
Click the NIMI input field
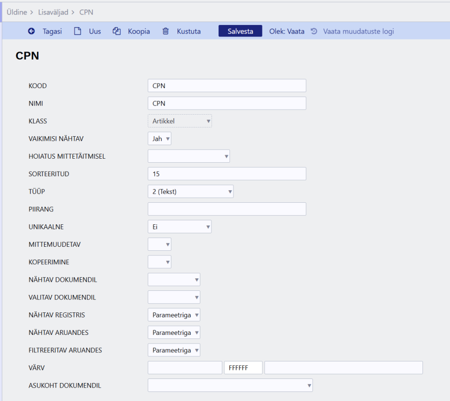point(227,103)
